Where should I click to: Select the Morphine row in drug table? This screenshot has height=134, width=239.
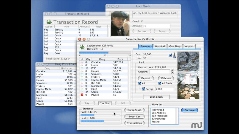point(104,86)
